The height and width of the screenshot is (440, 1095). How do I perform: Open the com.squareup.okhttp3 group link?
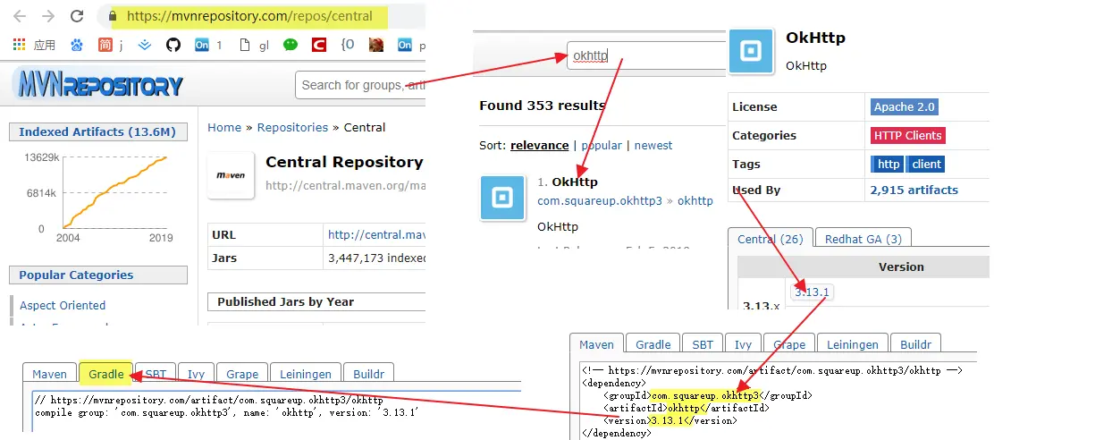600,201
